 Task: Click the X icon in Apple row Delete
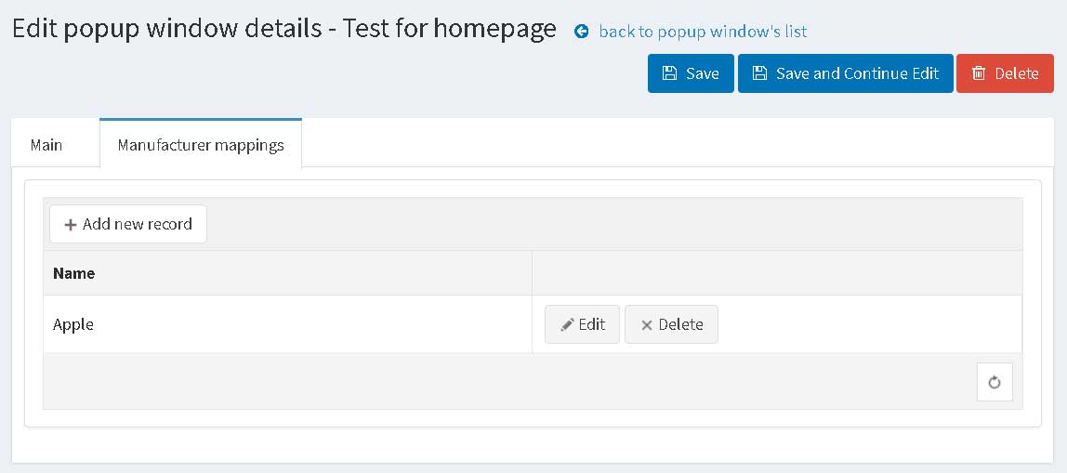tap(647, 325)
